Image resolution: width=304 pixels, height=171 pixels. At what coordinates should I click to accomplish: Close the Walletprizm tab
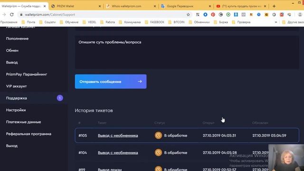tap(45, 6)
